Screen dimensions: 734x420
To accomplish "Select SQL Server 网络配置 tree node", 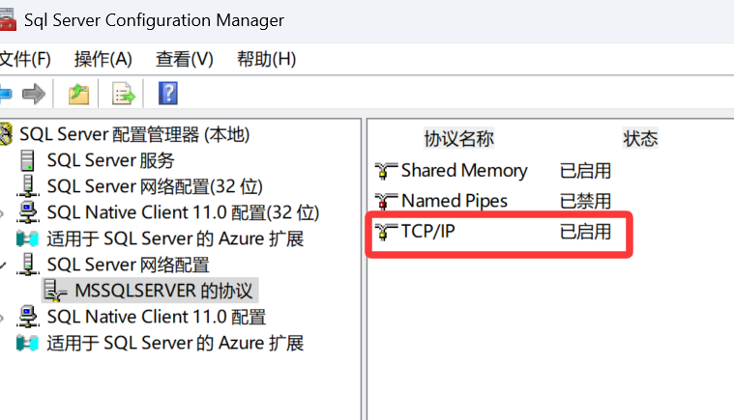I will pyautogui.click(x=129, y=265).
